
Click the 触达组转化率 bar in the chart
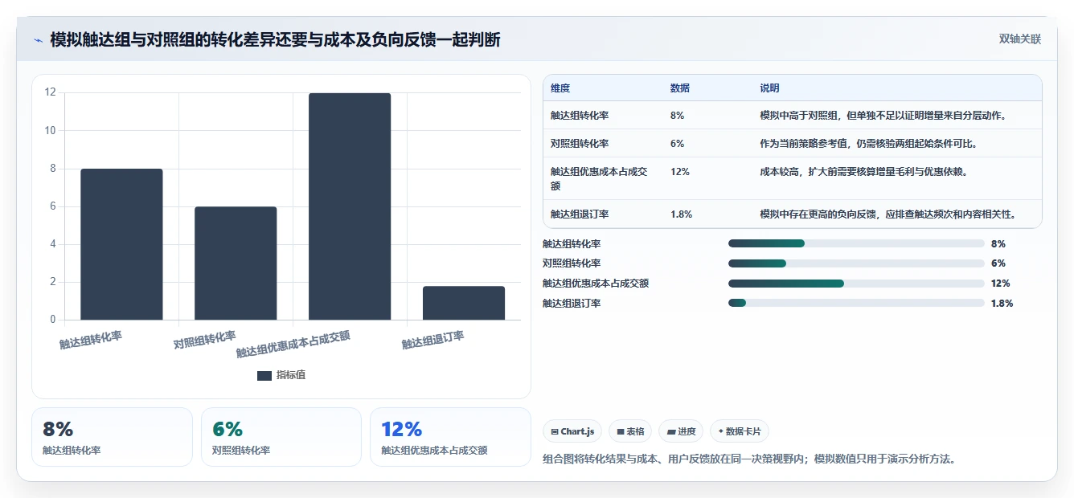[x=121, y=244]
